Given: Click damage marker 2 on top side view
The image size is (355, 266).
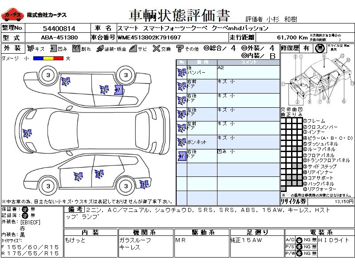Looking at the screenshot, I should tap(65, 82).
